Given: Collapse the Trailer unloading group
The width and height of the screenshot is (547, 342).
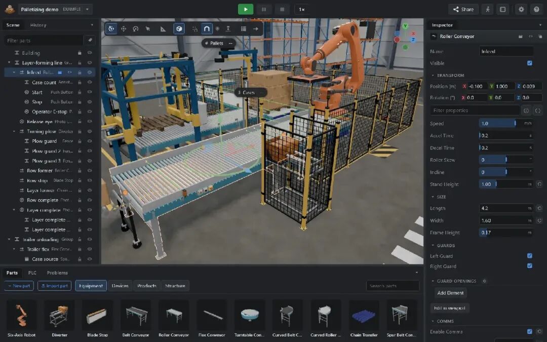Looking at the screenshot, I should click(x=9, y=239).
